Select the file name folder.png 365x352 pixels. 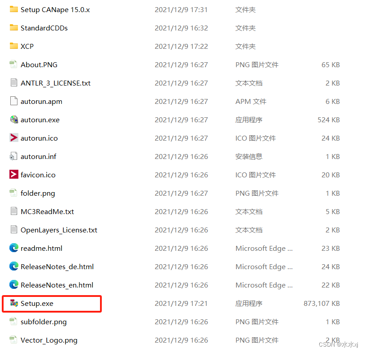[x=38, y=193]
